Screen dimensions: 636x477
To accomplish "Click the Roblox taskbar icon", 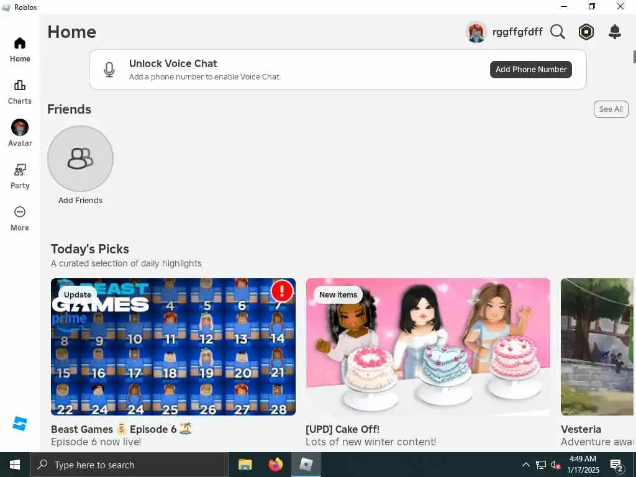I will click(x=306, y=465).
